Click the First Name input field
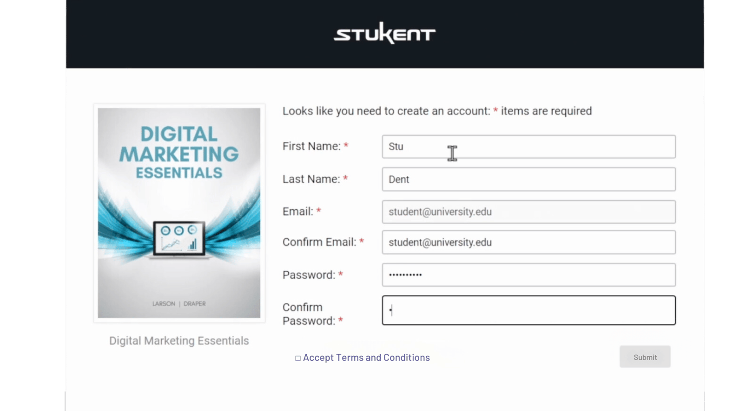Viewport: 753px width, 411px height. [528, 147]
